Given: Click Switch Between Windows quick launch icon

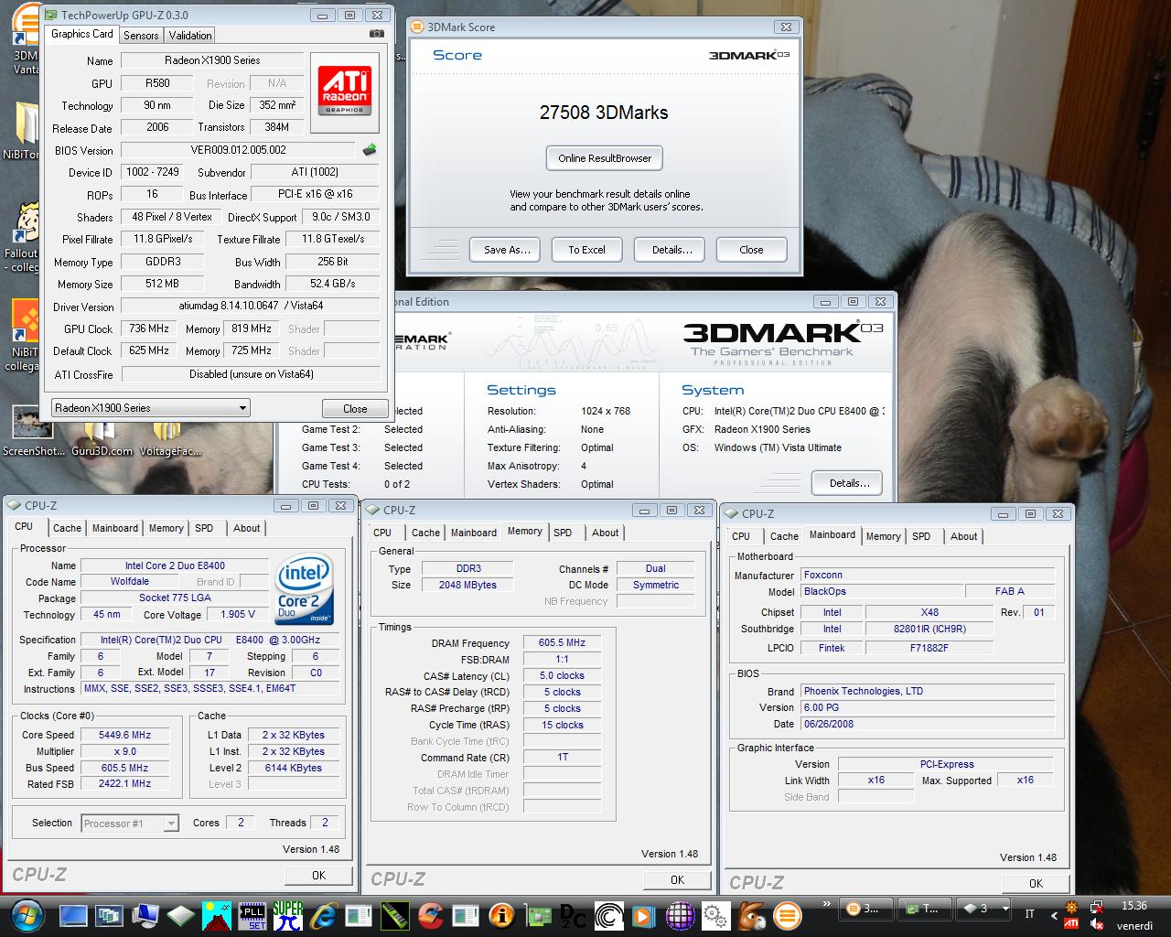Looking at the screenshot, I should [109, 915].
